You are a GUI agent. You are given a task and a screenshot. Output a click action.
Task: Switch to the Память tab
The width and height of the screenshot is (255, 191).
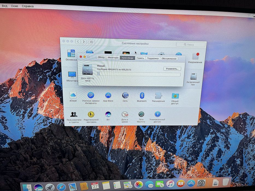[x=140, y=58]
